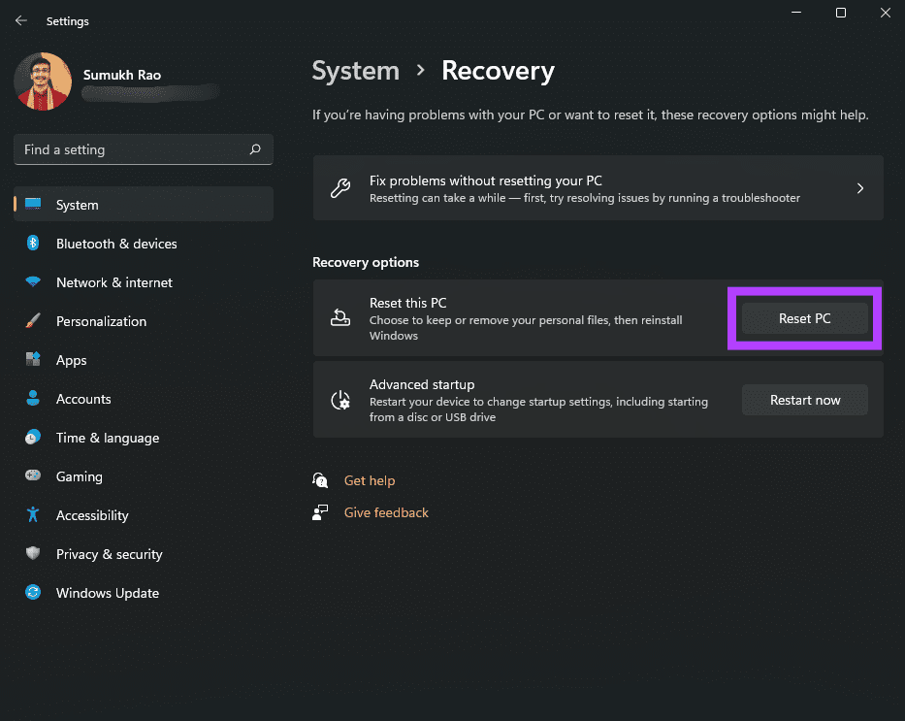The height and width of the screenshot is (721, 905).
Task: Open the System category
Action: click(144, 205)
